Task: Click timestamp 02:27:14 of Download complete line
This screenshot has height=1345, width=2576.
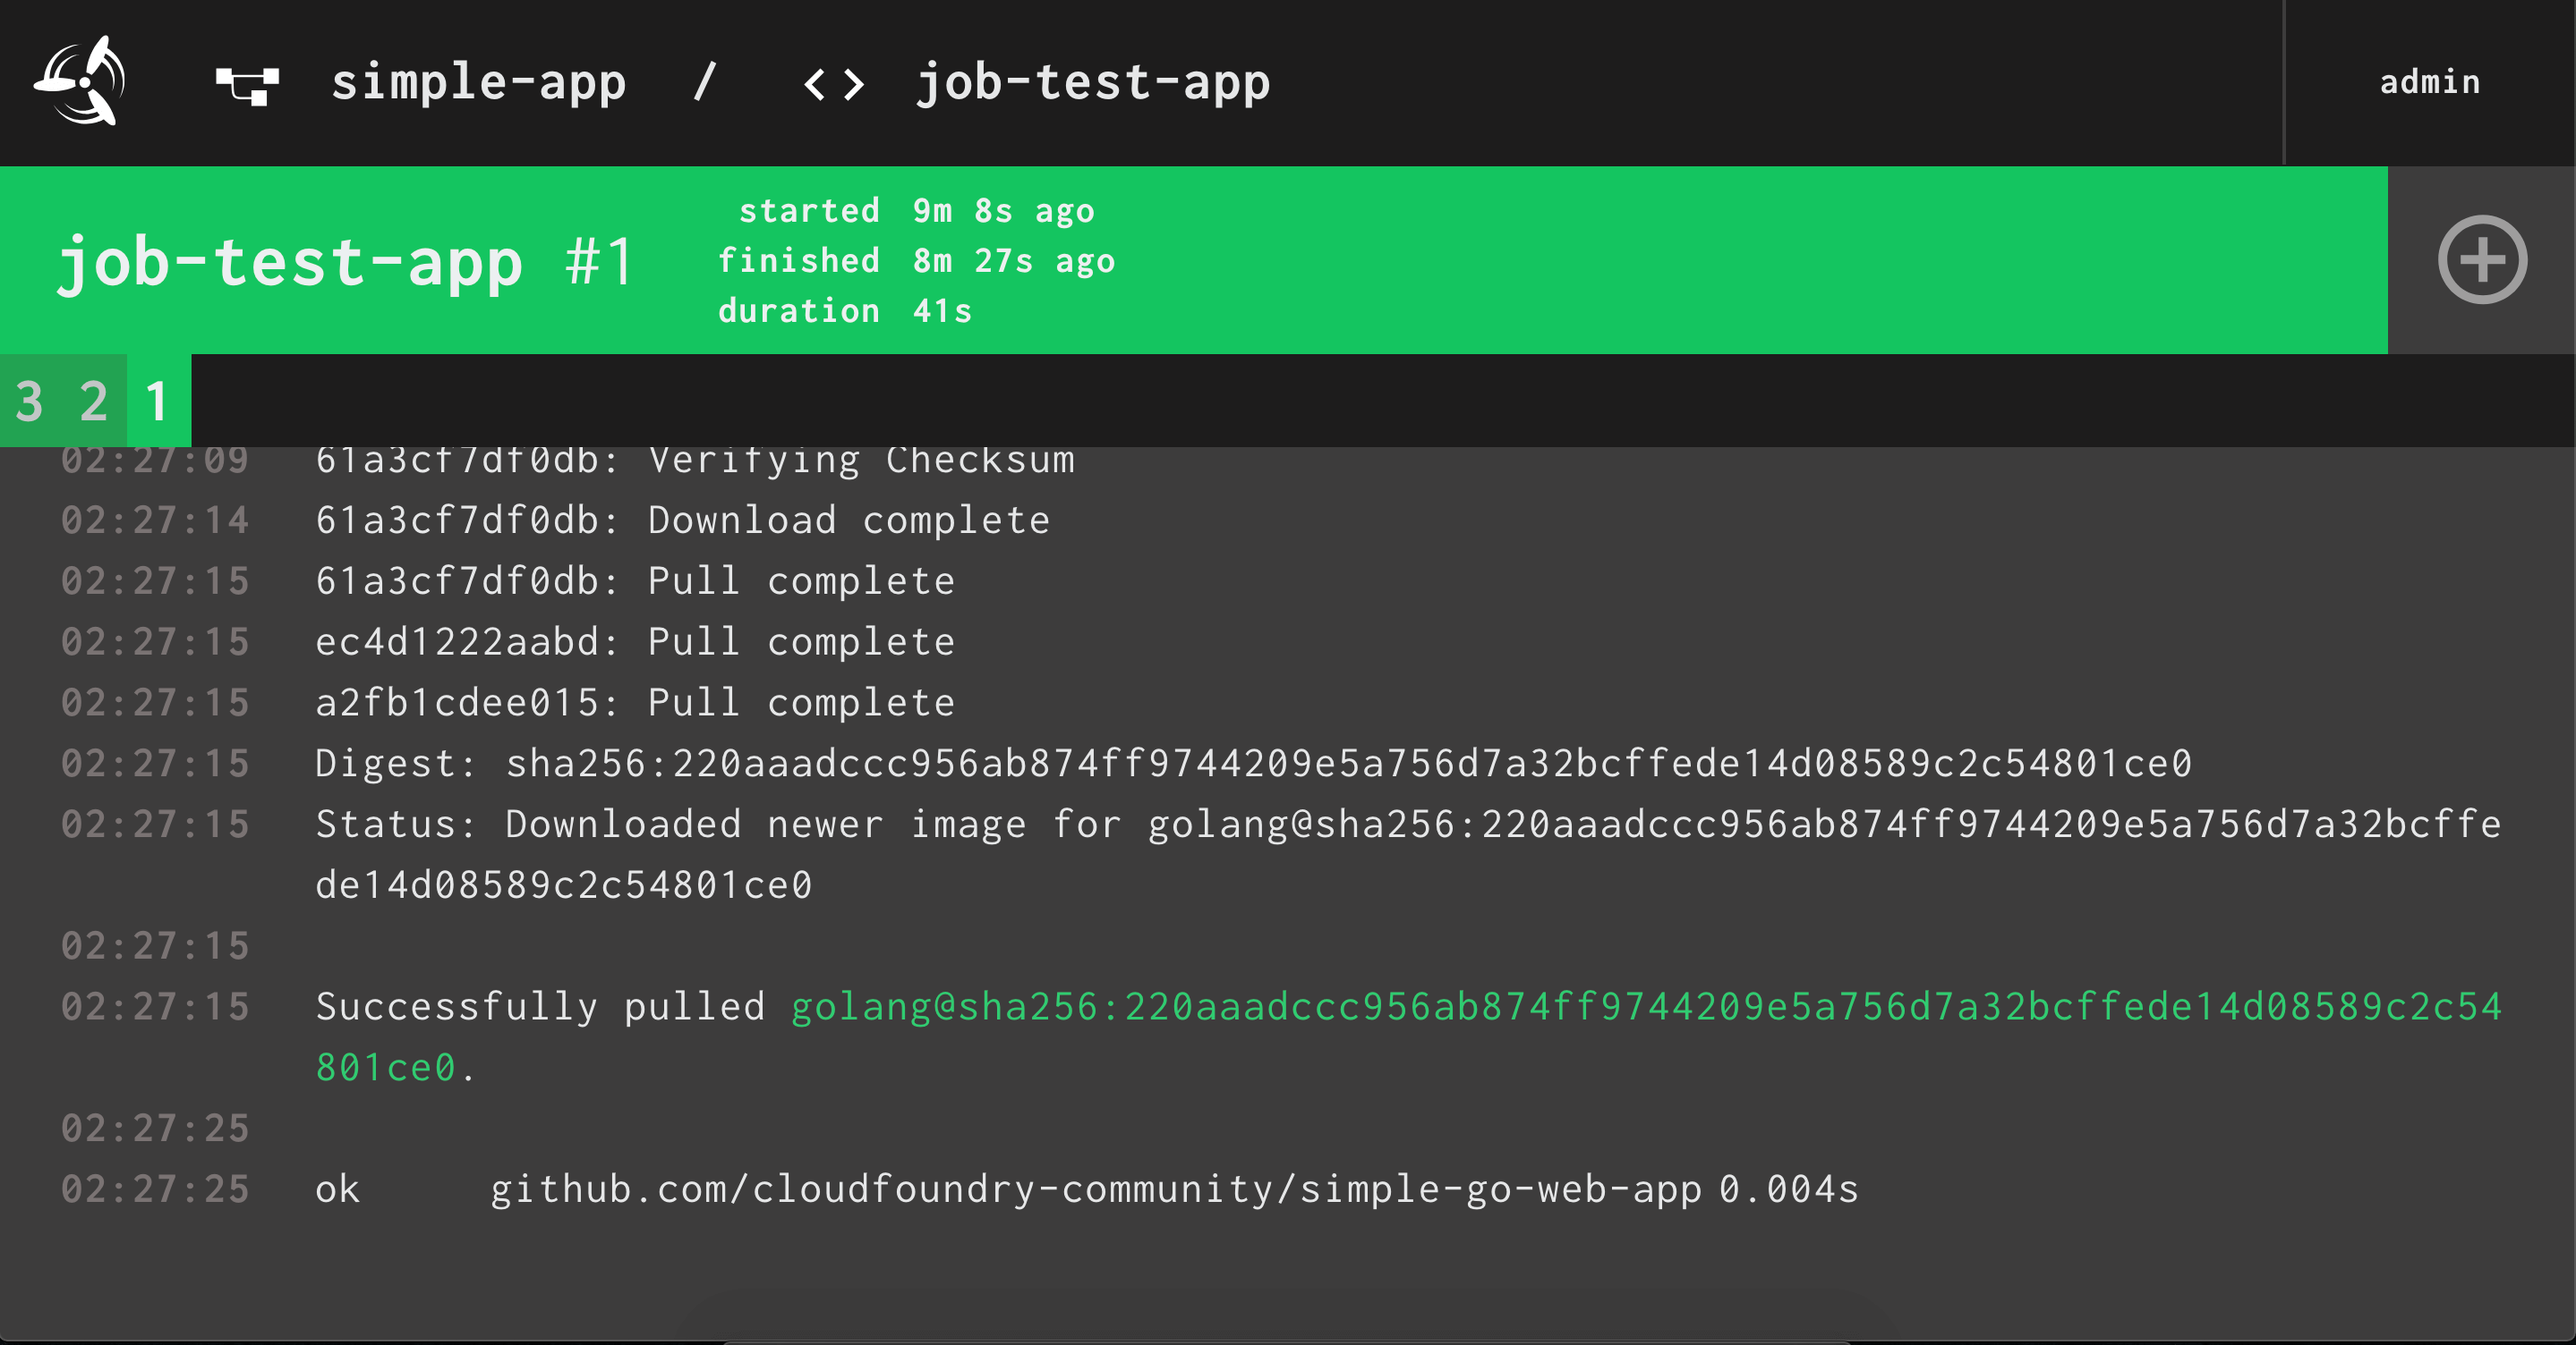Action: coord(155,520)
